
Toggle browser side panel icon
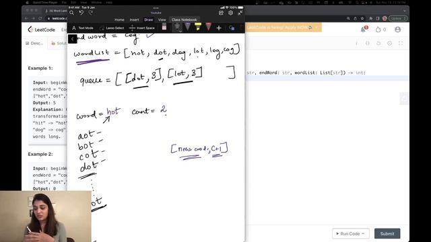click(x=378, y=18)
